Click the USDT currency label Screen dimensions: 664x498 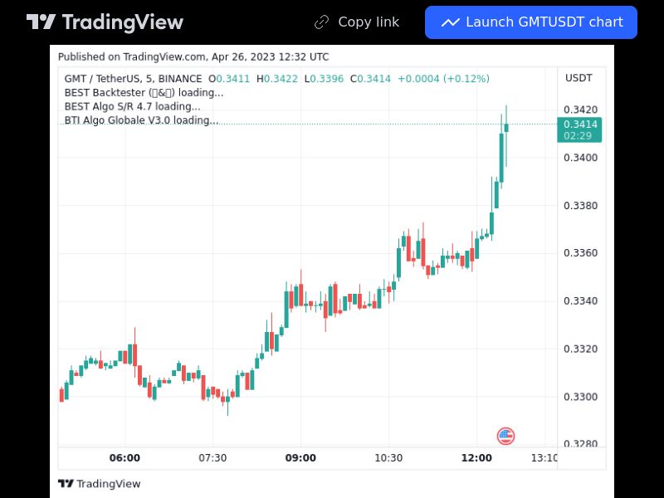tap(579, 78)
